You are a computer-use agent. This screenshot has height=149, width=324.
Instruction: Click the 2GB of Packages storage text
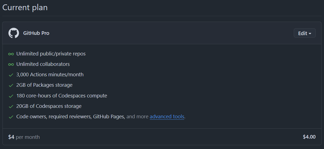coord(44,85)
